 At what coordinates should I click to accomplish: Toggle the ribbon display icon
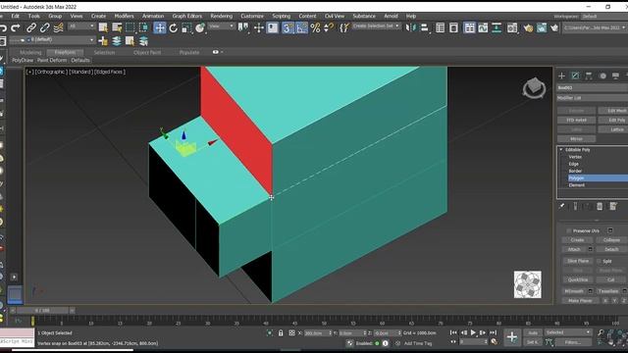click(469, 27)
